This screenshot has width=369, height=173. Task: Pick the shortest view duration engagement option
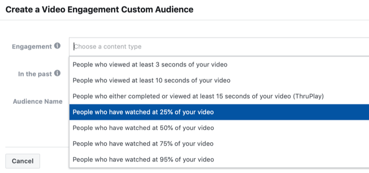tap(219, 64)
